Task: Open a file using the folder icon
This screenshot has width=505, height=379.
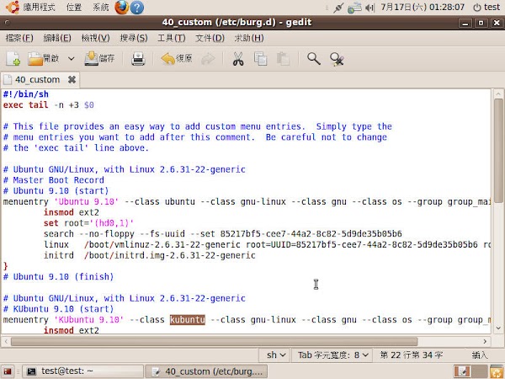Action: pyautogui.click(x=43, y=59)
